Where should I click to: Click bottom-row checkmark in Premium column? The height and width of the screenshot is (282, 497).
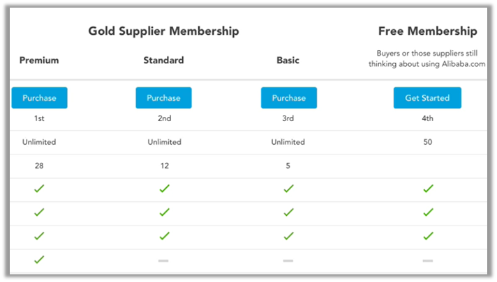(x=39, y=259)
